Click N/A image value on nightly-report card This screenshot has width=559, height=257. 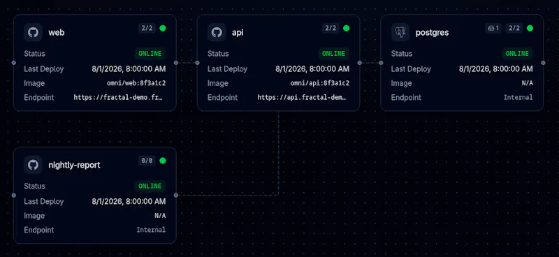(x=160, y=216)
